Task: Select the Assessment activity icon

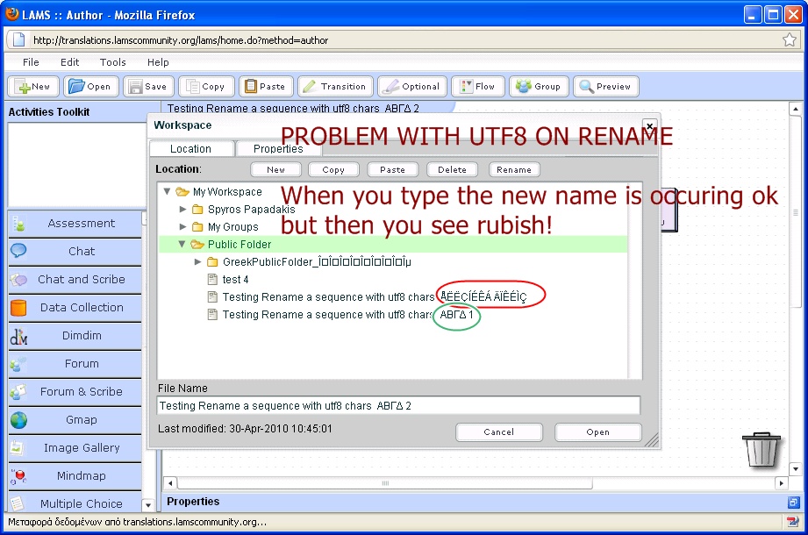Action: [18, 224]
